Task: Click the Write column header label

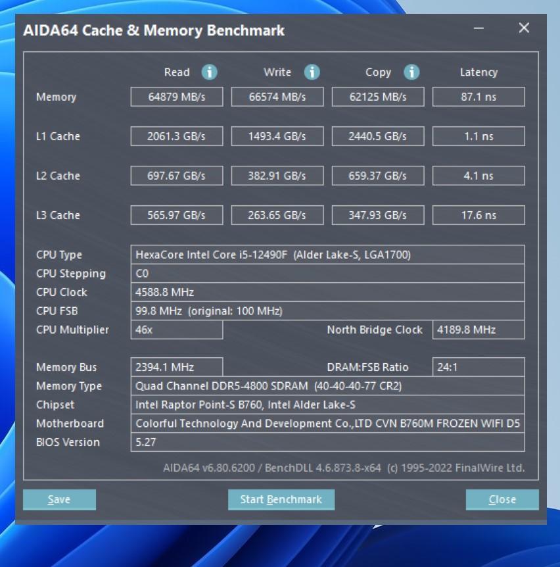Action: pos(277,72)
